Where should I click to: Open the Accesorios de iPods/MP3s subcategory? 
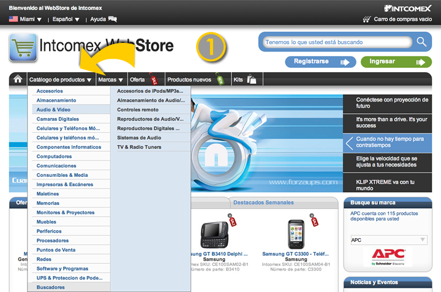click(x=151, y=91)
